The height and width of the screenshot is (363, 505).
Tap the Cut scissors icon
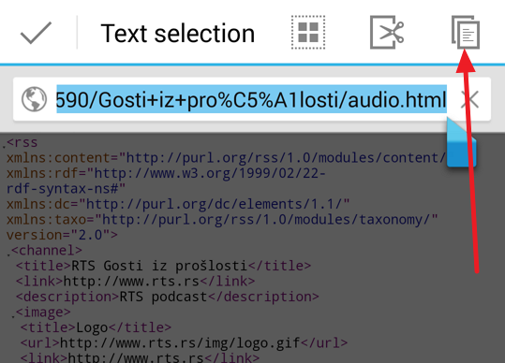387,33
